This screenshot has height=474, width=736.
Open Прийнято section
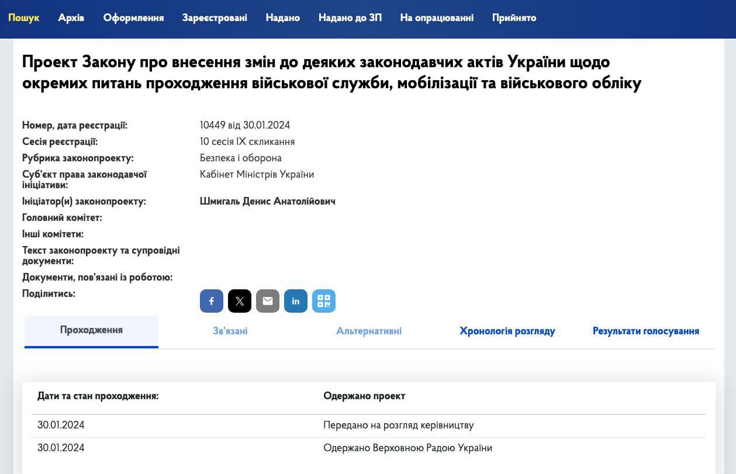click(514, 18)
